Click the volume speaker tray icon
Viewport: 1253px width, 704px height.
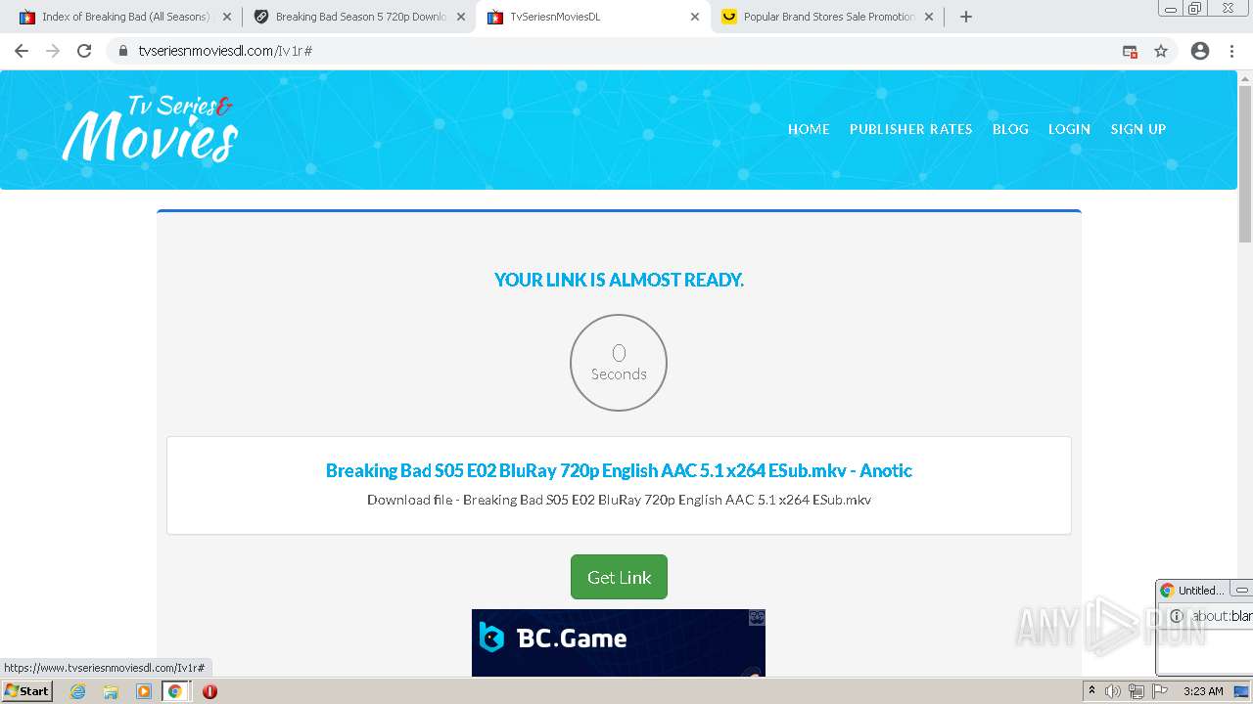(1112, 691)
